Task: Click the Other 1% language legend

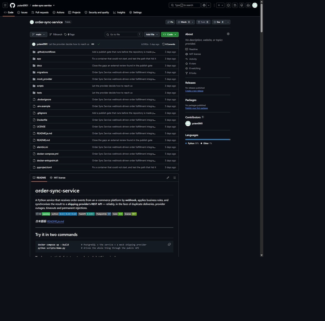Action: 206,143
